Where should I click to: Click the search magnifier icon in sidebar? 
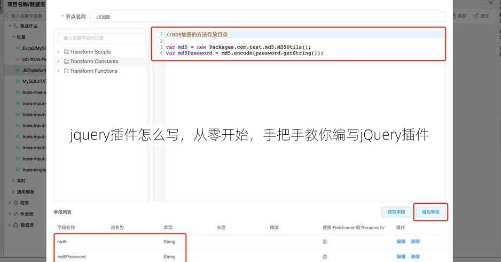click(7, 16)
